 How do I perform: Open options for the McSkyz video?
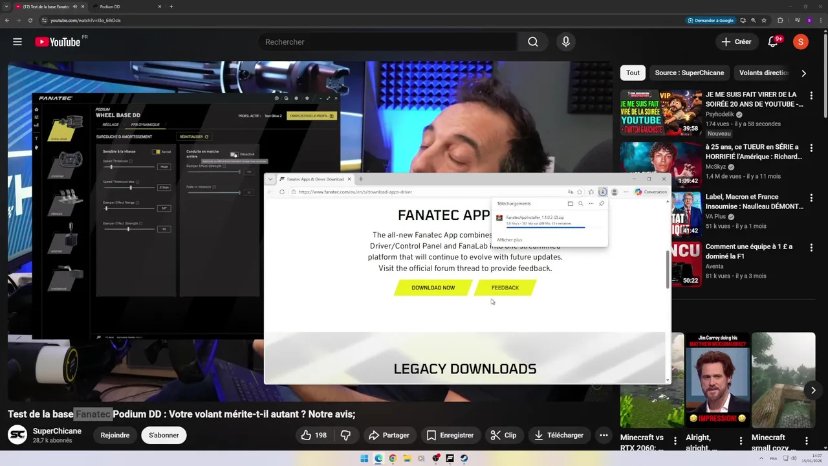[811, 148]
